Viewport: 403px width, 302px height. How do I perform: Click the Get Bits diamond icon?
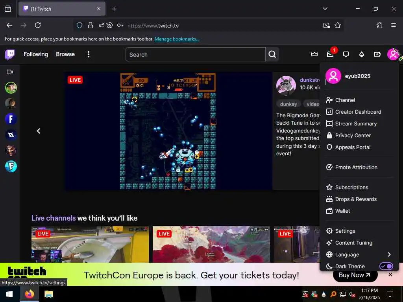pyautogui.click(x=362, y=54)
